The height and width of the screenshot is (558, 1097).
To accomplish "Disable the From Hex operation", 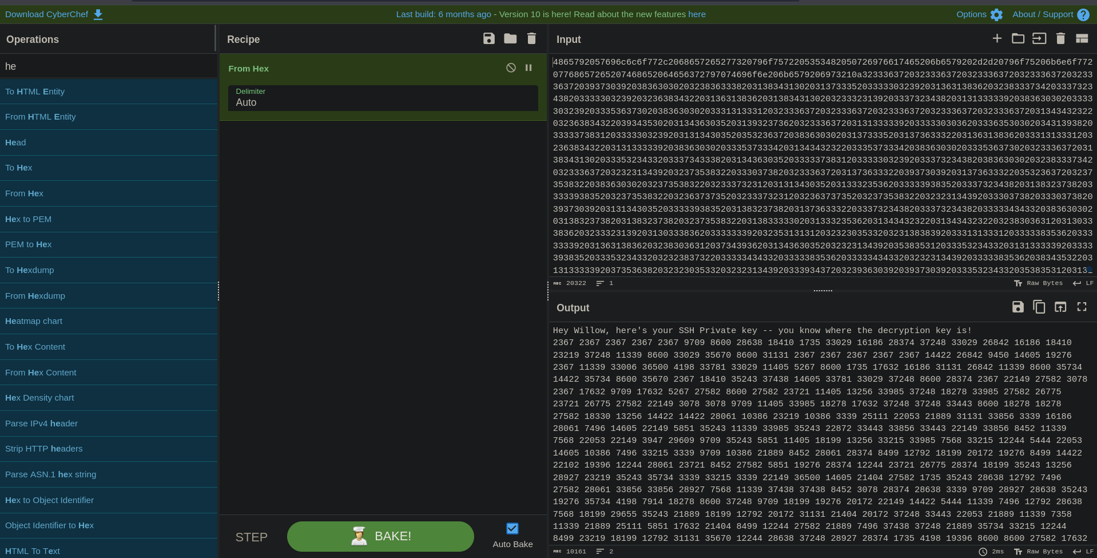I will point(511,68).
